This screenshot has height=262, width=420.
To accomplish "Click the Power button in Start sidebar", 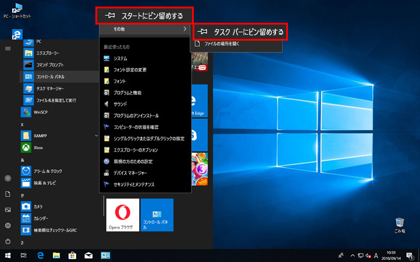I will click(x=8, y=242).
